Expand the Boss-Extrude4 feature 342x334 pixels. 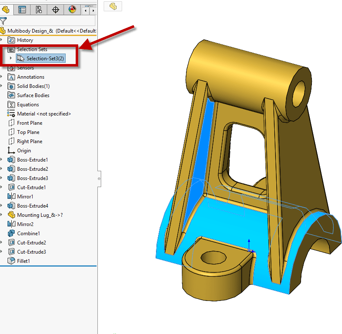pyautogui.click(x=2, y=206)
